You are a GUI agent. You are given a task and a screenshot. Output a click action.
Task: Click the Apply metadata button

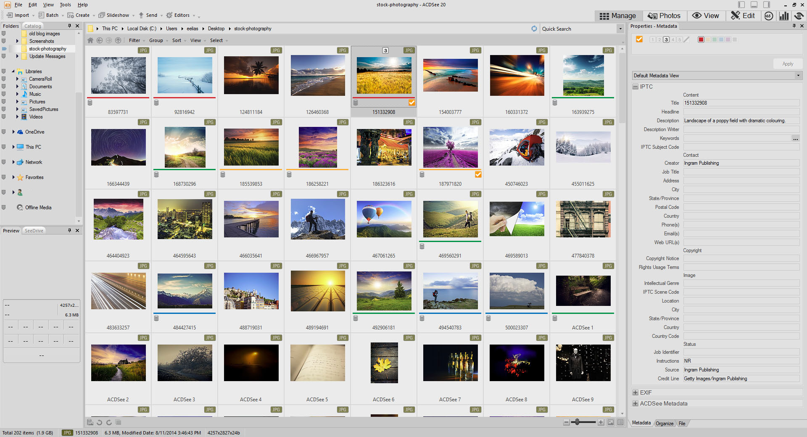(788, 64)
